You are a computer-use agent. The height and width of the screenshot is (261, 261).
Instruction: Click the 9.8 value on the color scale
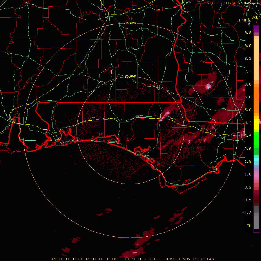click(248, 32)
